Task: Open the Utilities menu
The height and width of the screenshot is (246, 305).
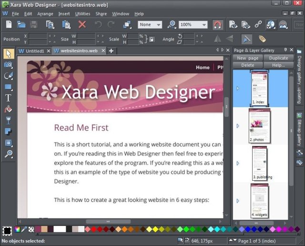Action: [x=82, y=14]
